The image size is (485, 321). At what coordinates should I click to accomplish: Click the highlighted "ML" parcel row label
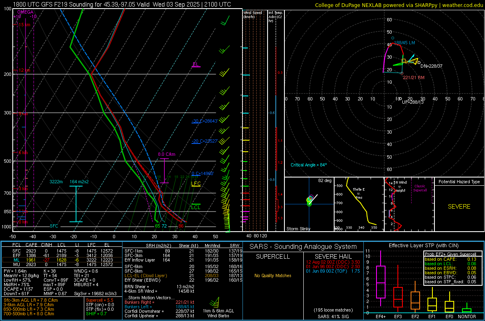16,260
